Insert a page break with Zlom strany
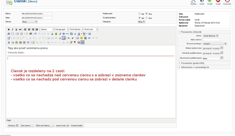 (27, 125)
